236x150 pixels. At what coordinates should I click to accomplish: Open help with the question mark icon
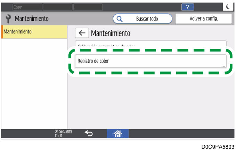coord(188,7)
